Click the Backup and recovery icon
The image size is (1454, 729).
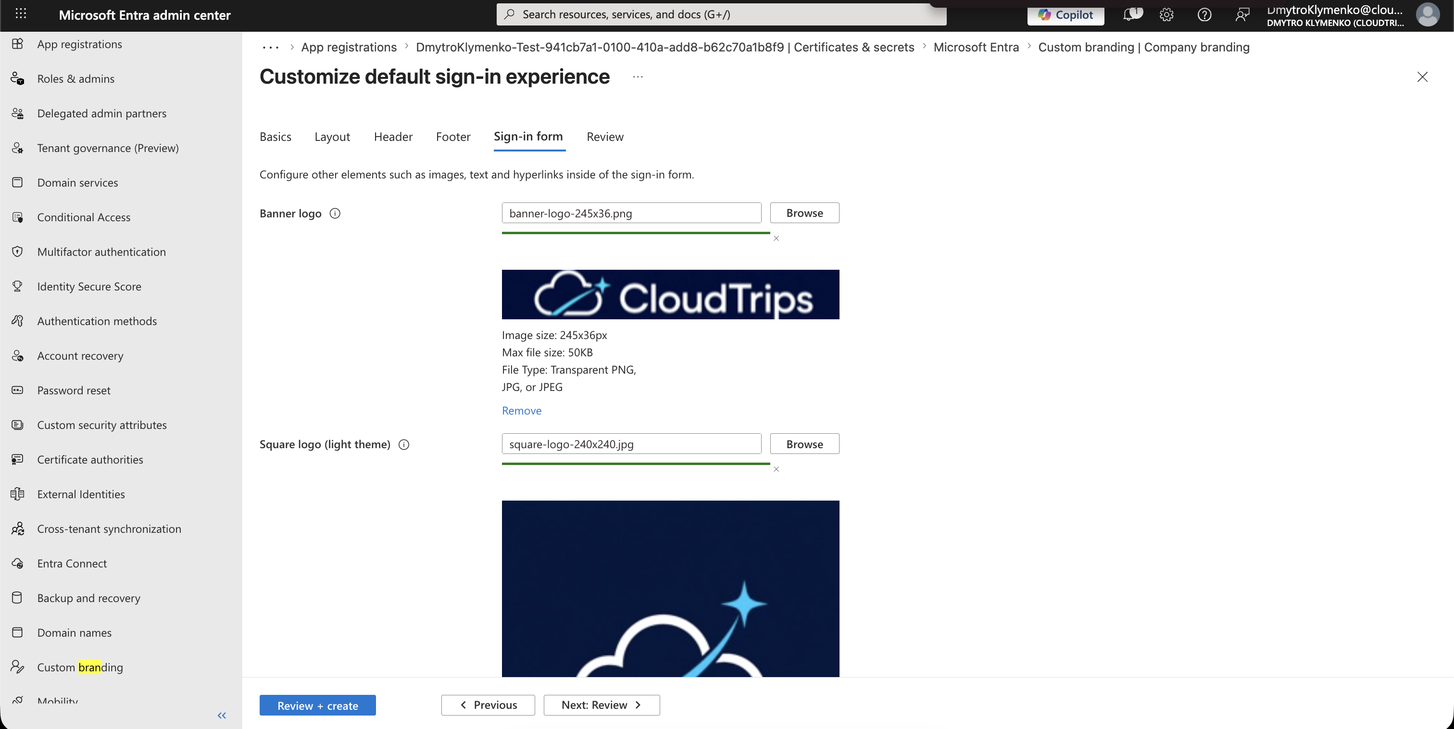click(x=17, y=597)
